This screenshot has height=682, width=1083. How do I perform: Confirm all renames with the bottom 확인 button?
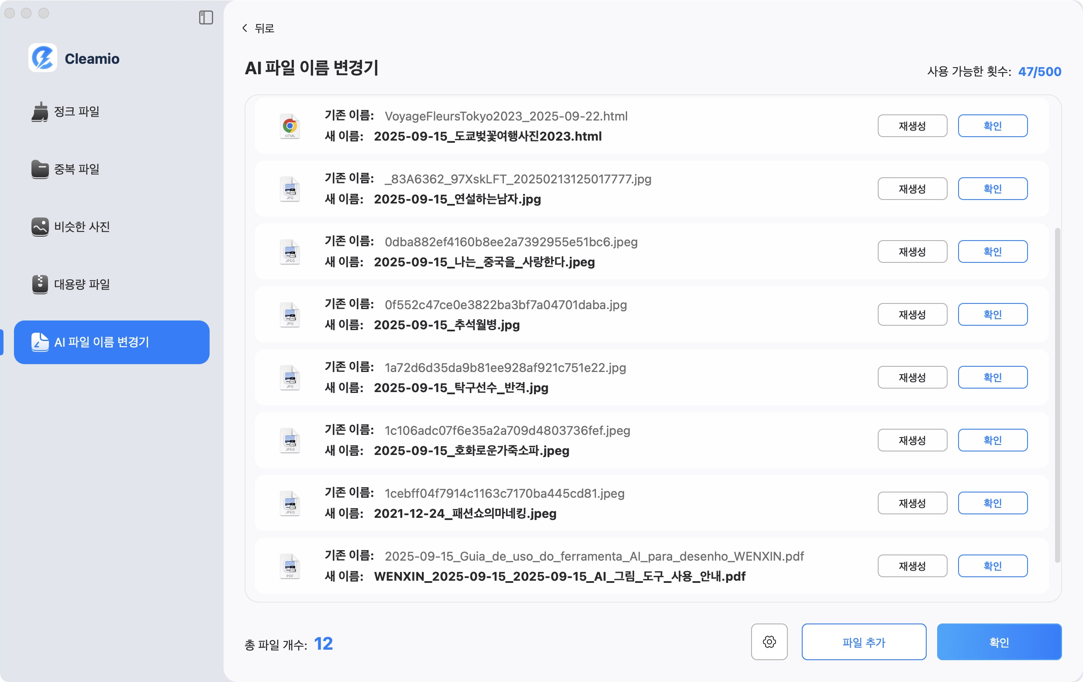999,642
